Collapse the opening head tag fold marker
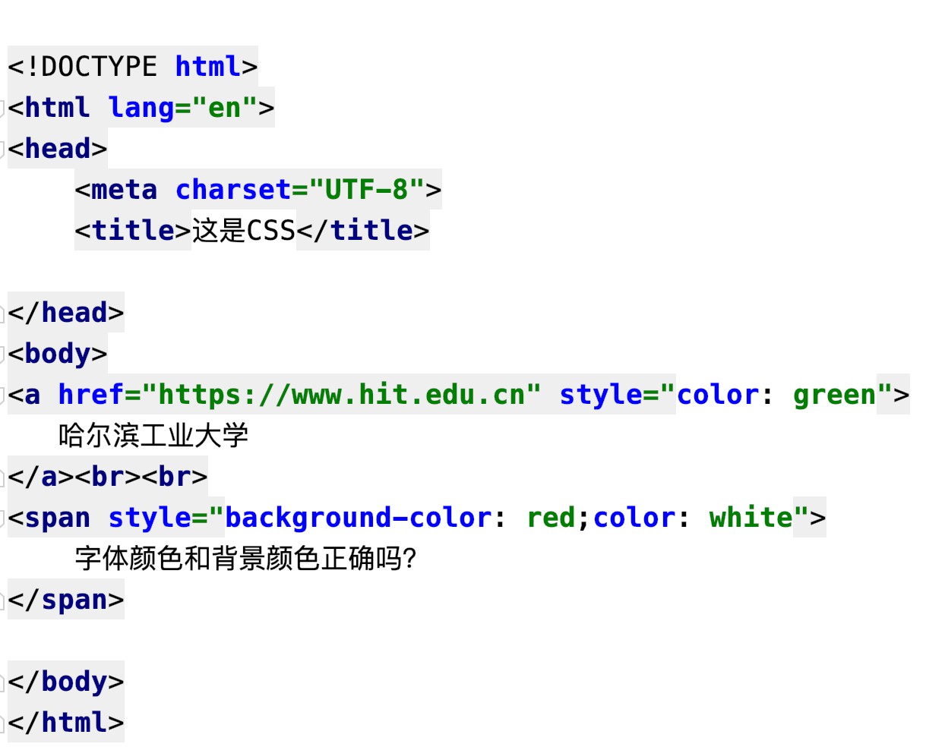The width and height of the screenshot is (945, 747). tap(3, 149)
